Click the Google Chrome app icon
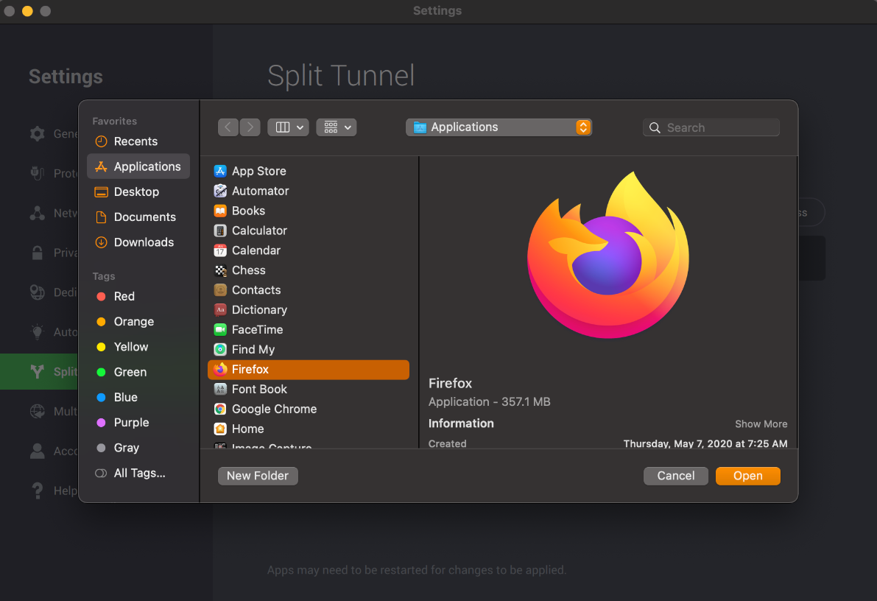 click(x=220, y=409)
